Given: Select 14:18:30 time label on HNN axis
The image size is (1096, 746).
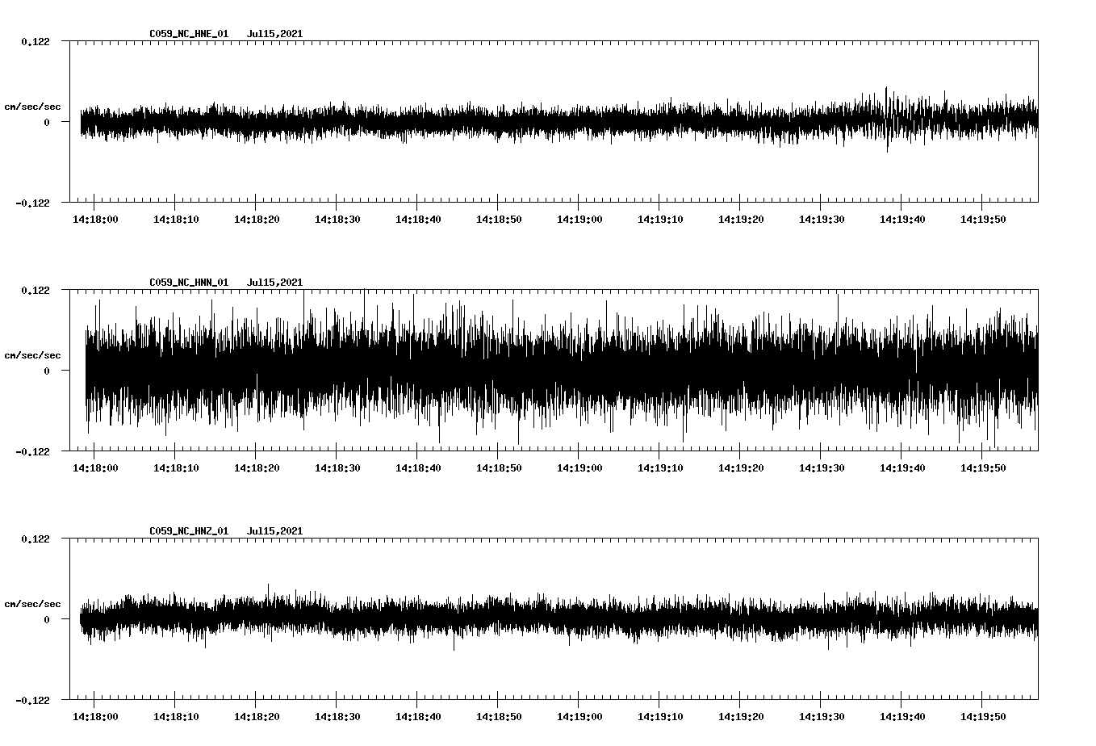Looking at the screenshot, I should coord(337,468).
